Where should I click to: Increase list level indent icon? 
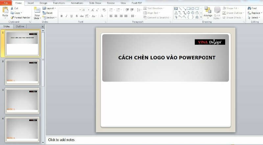click(132, 10)
